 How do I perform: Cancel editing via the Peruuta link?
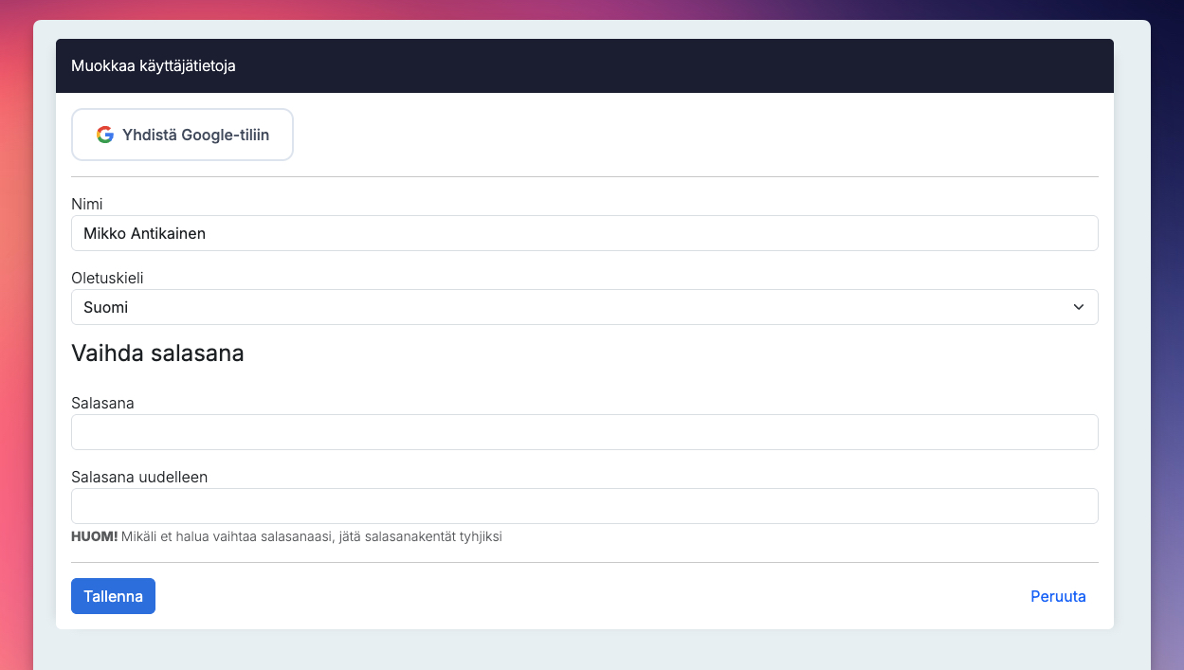coord(1058,596)
